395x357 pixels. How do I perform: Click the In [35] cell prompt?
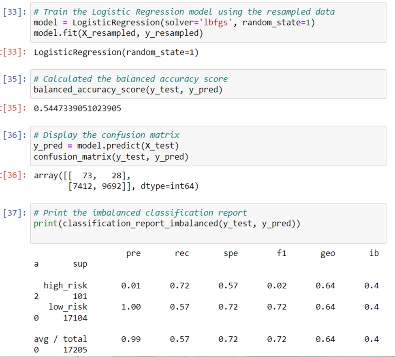(14, 79)
